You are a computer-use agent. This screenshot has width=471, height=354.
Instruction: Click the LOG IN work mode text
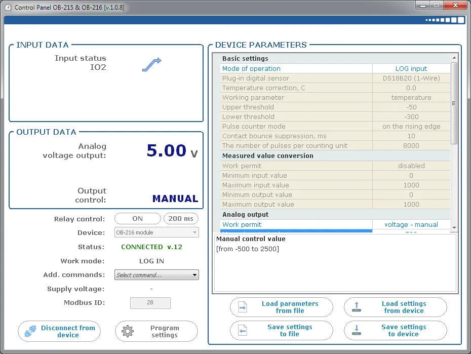151,261
